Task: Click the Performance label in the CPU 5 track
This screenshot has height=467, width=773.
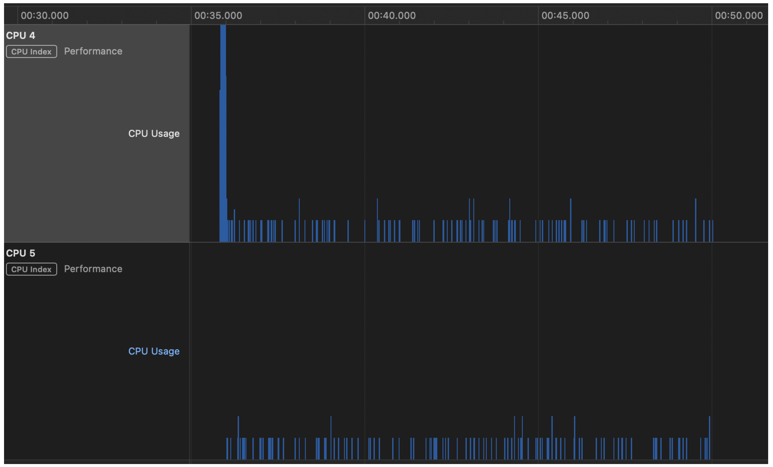Action: pyautogui.click(x=93, y=269)
